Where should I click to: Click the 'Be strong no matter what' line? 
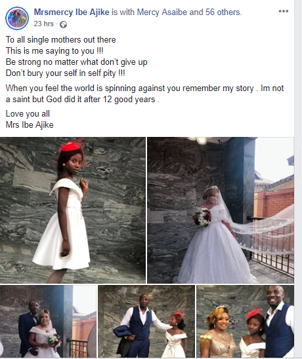tap(76, 62)
